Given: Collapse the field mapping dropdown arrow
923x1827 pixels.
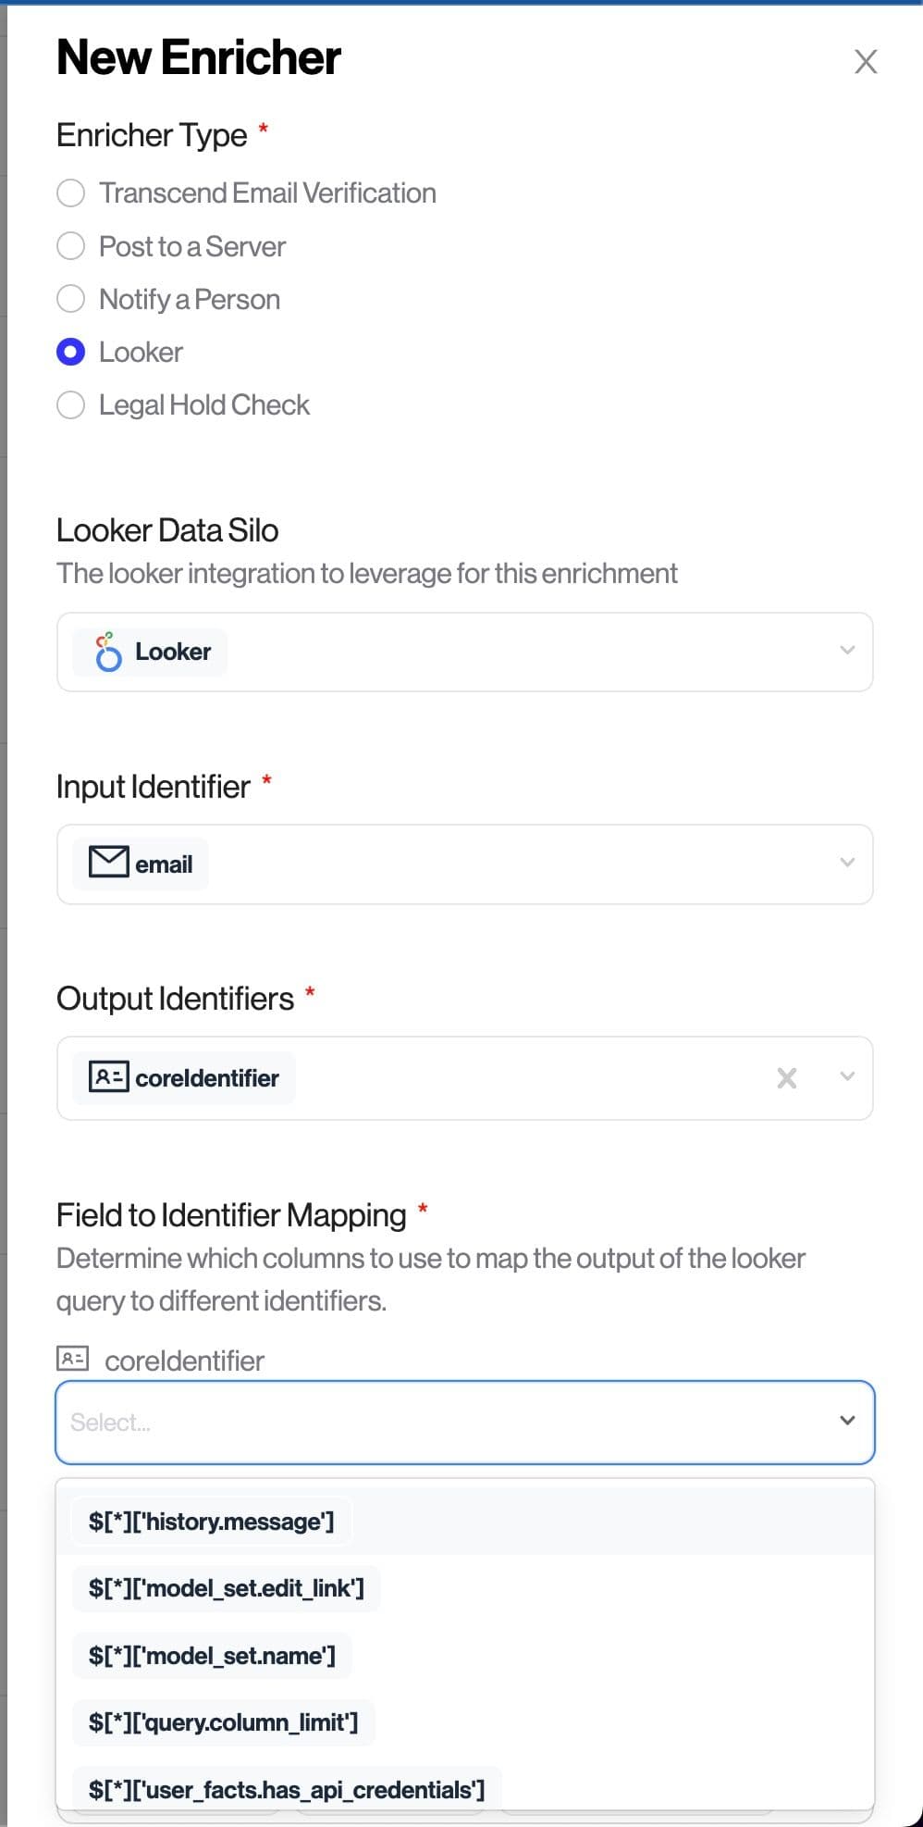Looking at the screenshot, I should click(x=846, y=1421).
